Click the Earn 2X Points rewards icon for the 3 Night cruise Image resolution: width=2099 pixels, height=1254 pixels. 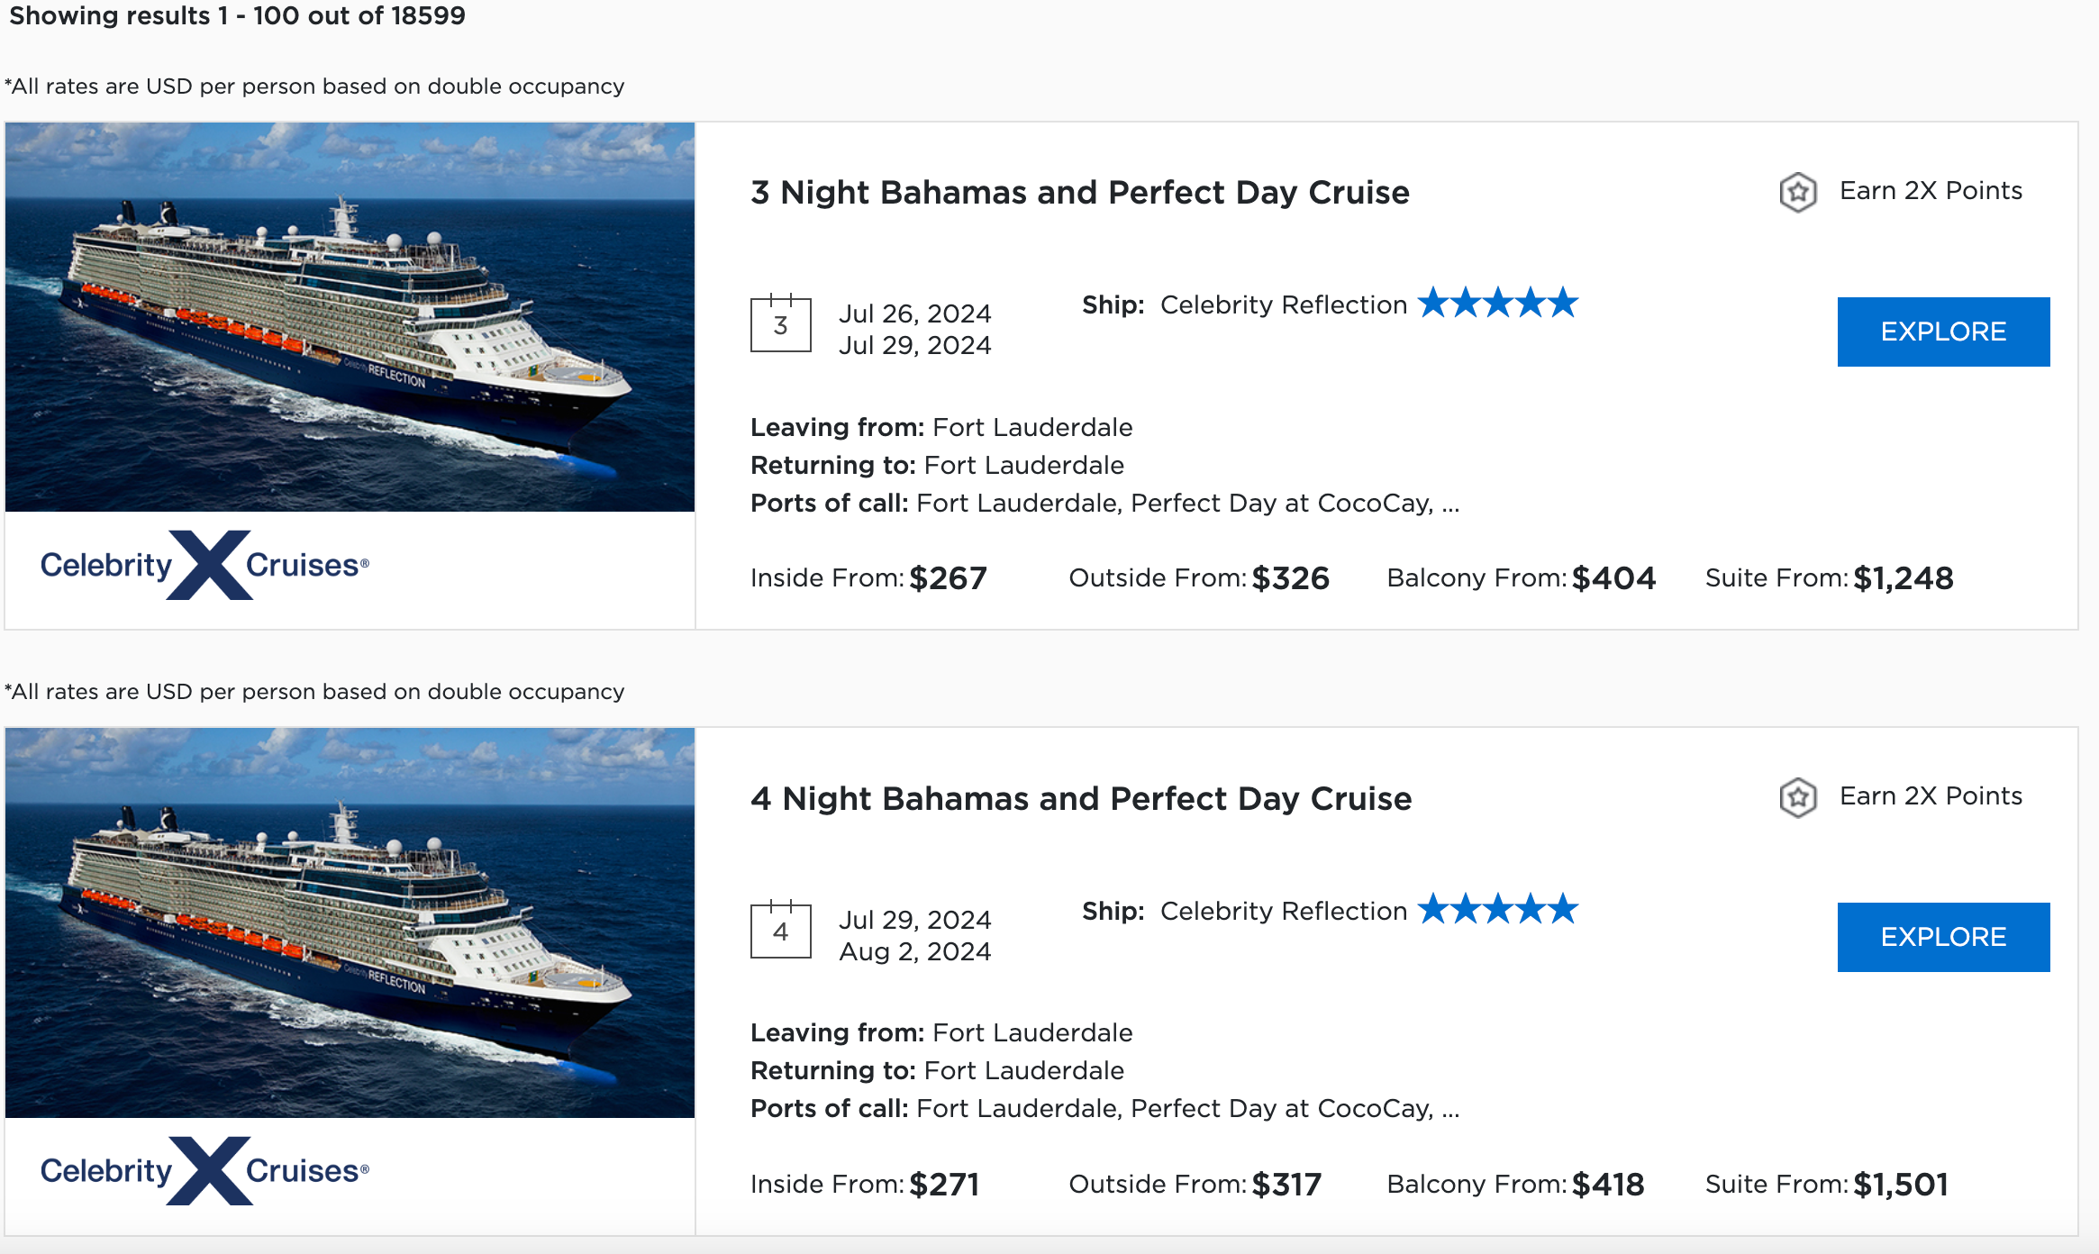pos(1798,191)
